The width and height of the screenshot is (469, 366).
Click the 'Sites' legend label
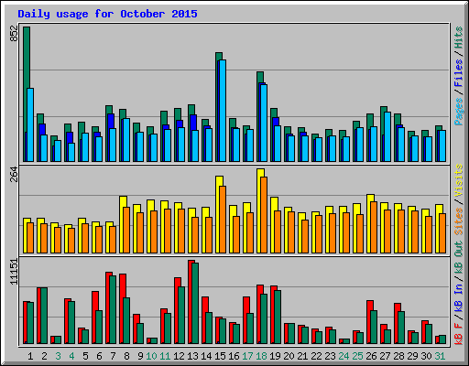pos(459,221)
